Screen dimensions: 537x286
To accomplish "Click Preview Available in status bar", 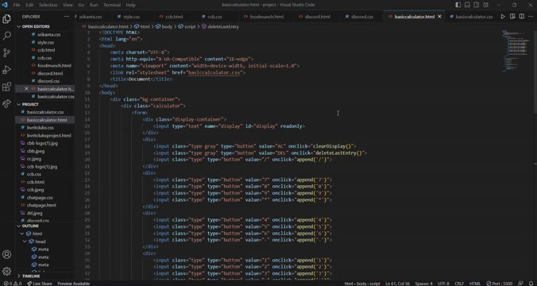I will [73, 284].
